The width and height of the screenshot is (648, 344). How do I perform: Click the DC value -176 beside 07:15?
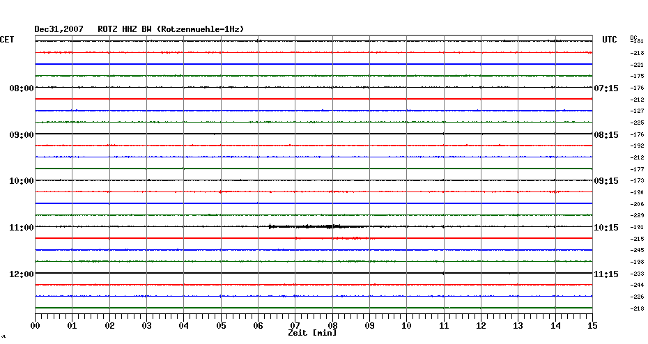pos(637,88)
